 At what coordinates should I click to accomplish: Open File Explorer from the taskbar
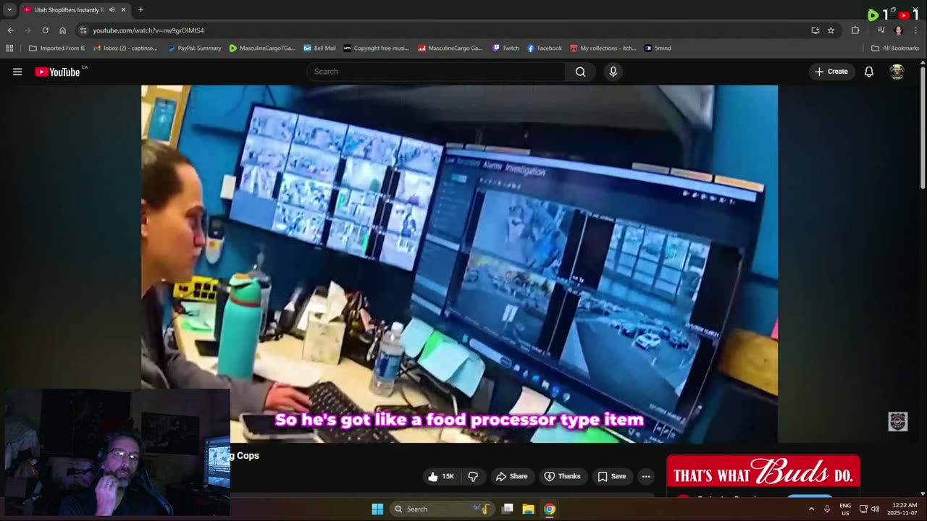[x=529, y=509]
